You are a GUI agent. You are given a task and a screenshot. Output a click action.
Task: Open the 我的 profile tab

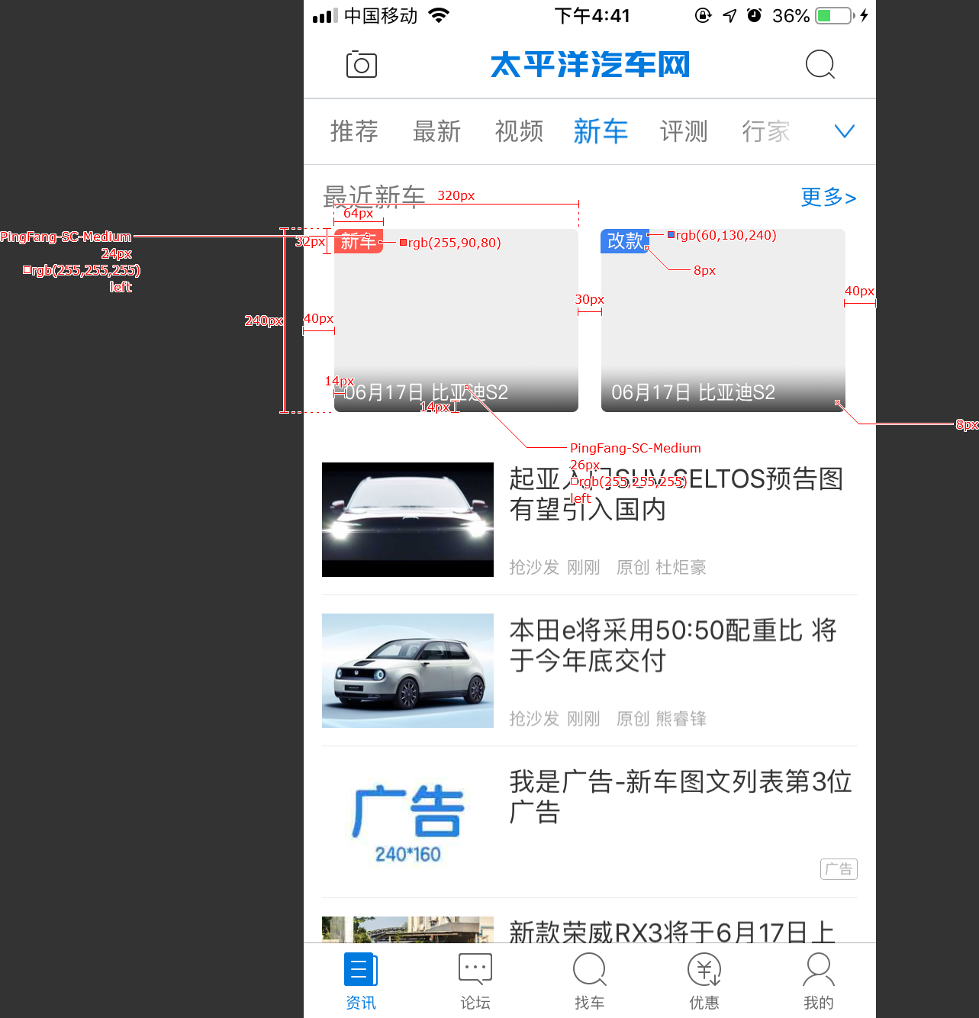(x=818, y=981)
